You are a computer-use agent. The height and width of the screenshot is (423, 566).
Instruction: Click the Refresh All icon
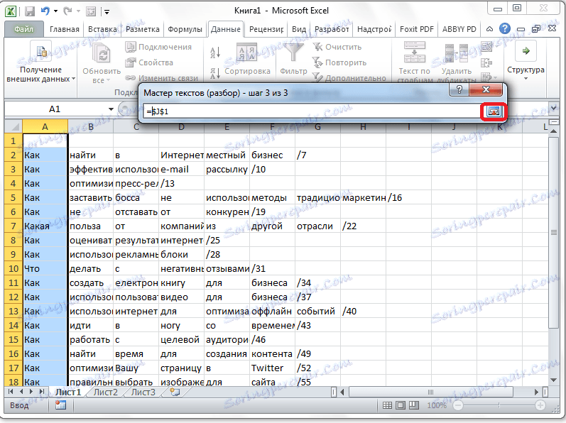(102, 55)
